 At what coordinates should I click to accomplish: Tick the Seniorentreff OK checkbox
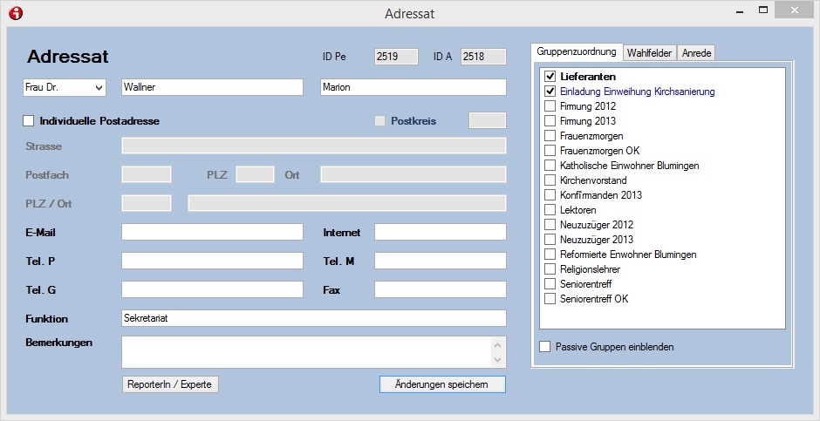550,299
